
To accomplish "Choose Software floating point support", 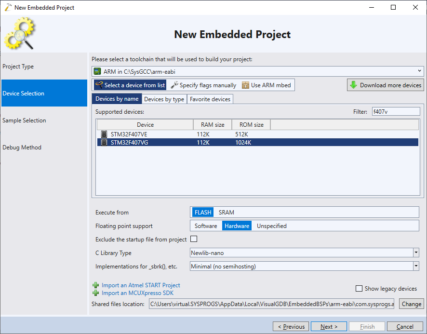I will [x=206, y=226].
